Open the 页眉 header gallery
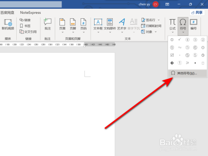This screenshot has width=208, height=156. click(62, 26)
